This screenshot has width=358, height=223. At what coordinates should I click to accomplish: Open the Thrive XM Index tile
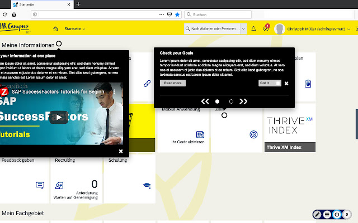tap(290, 128)
